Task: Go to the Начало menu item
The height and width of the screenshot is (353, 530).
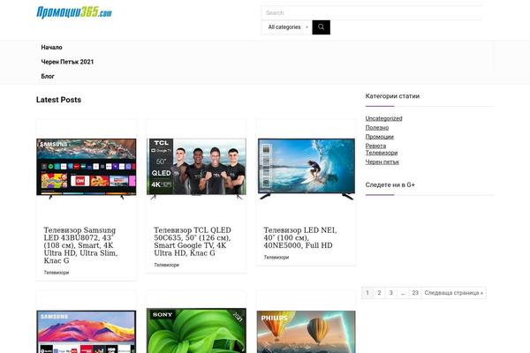Action: point(52,48)
